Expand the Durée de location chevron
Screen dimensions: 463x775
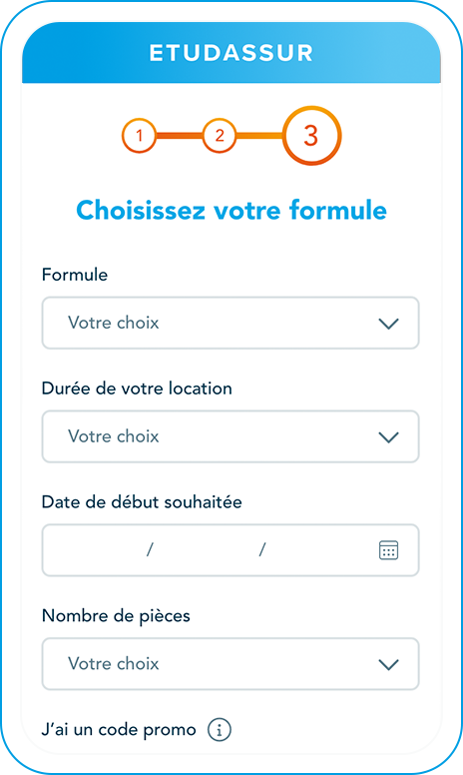(388, 437)
